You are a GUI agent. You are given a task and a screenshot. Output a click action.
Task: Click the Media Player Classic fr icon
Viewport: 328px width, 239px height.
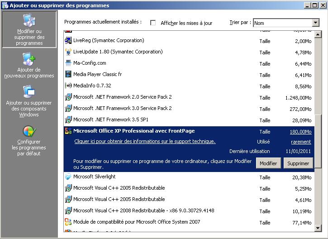(68, 74)
